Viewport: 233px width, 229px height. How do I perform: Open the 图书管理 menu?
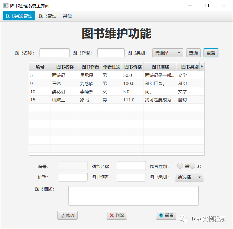point(48,16)
